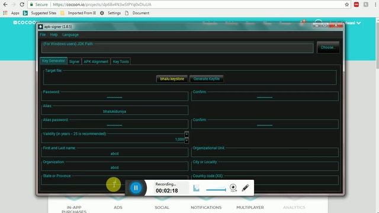Click the Cocoon logo on the webpage
The width and height of the screenshot is (379, 213).
(x=25, y=22)
